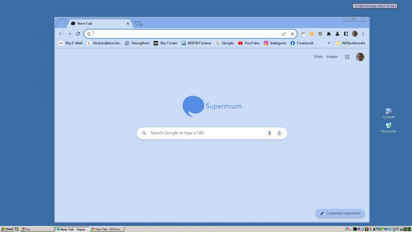Open the Gmail link
412x232 pixels.
[318, 57]
